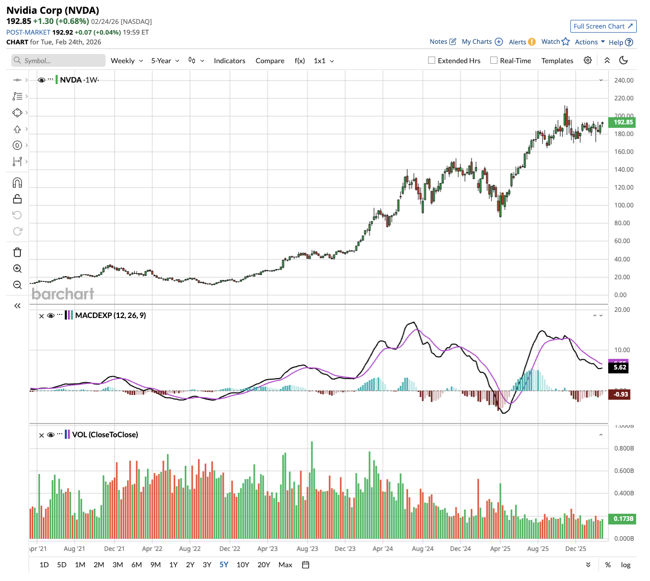The width and height of the screenshot is (650, 581).
Task: Select the trend line drawing tool
Action: [17, 80]
